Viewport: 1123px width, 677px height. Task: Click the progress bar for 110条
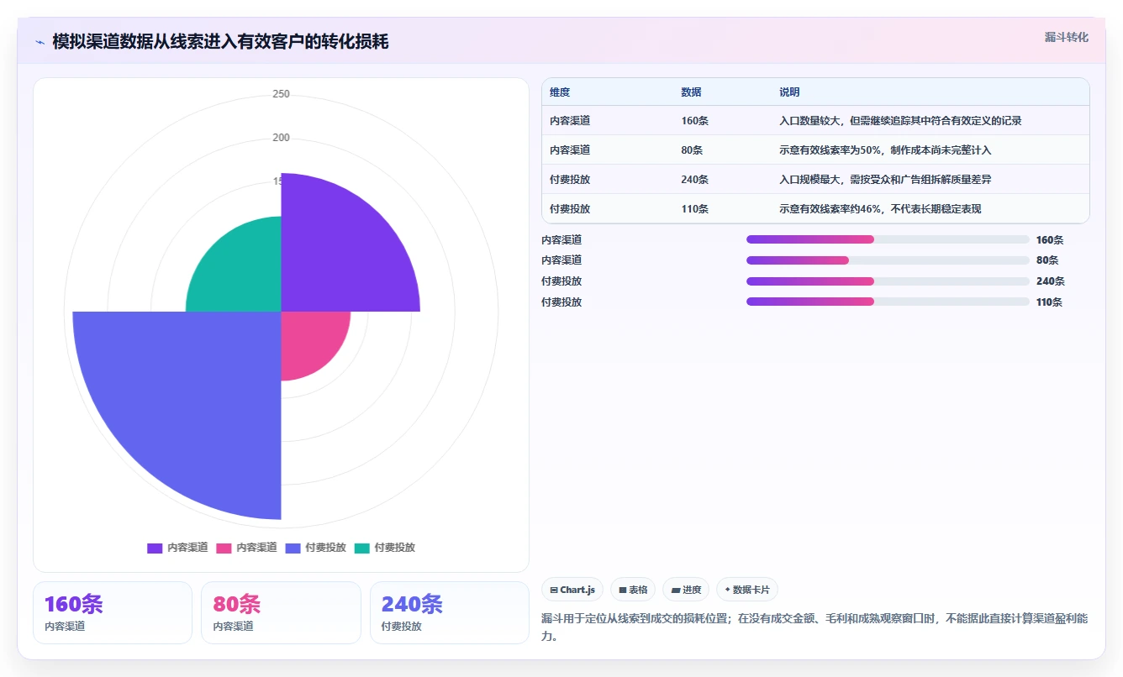(888, 302)
